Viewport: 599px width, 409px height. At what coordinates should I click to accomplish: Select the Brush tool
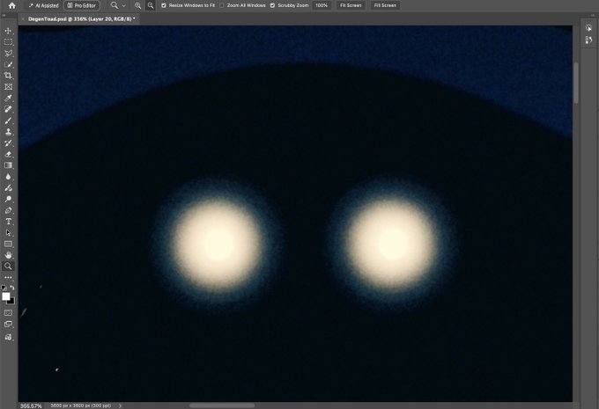(x=8, y=121)
